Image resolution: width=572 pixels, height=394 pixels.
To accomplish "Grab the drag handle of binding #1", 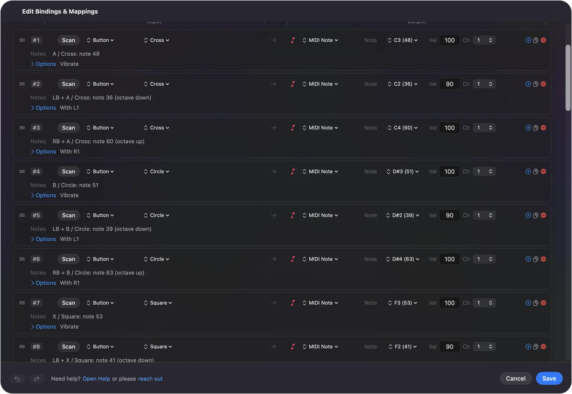I will (x=22, y=40).
